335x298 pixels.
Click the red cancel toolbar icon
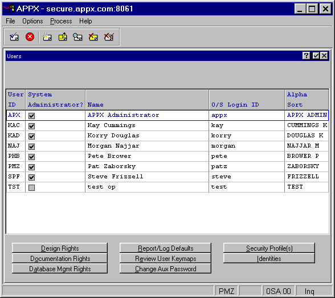(x=30, y=36)
